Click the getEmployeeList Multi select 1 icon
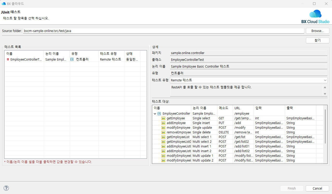The height and width of the screenshot is (194, 332). click(163, 137)
